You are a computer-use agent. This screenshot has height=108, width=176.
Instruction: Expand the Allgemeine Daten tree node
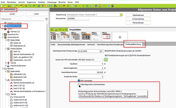click(x=3, y=26)
